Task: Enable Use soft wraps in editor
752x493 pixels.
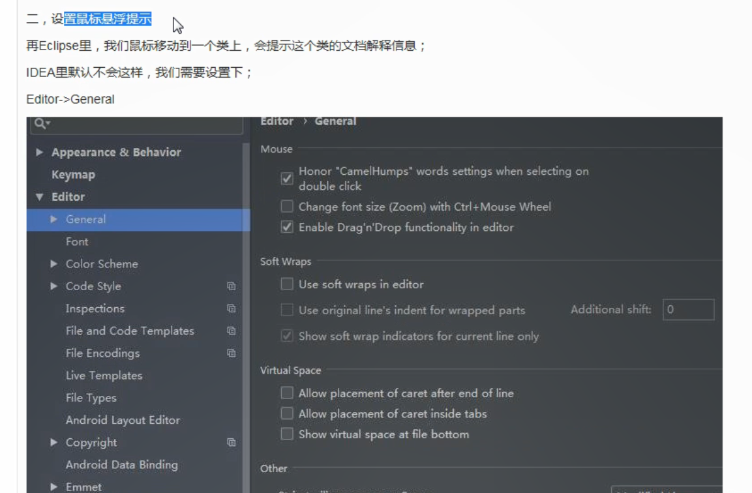Action: point(286,284)
